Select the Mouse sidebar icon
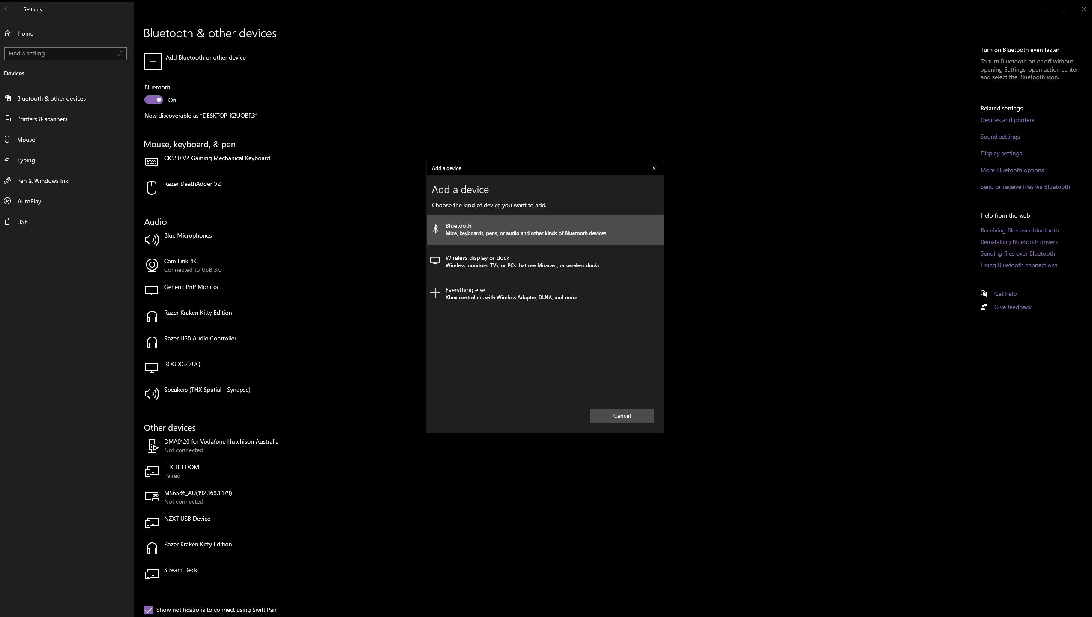1092x617 pixels. tap(8, 139)
